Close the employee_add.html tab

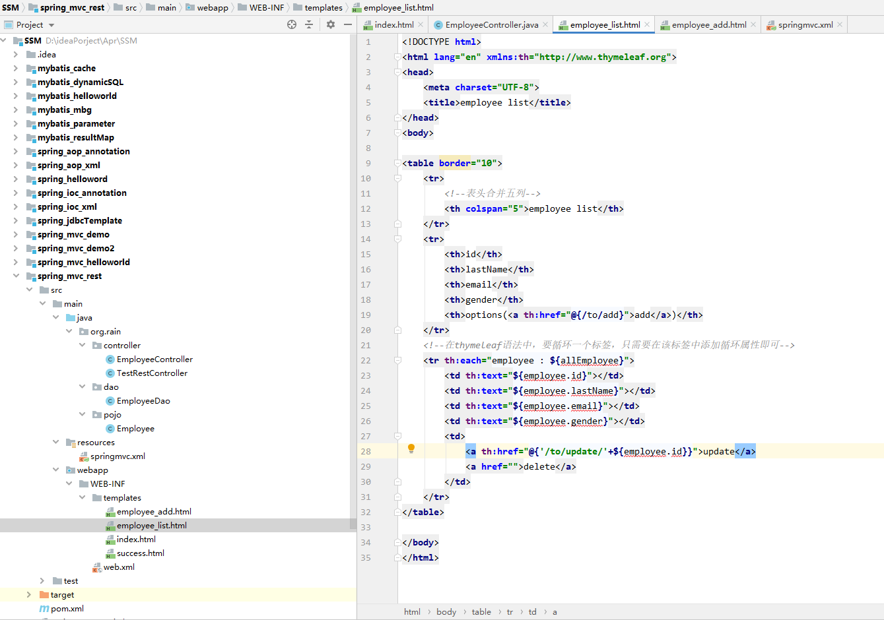point(753,25)
